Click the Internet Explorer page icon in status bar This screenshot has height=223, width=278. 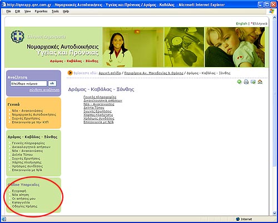(x=4, y=219)
